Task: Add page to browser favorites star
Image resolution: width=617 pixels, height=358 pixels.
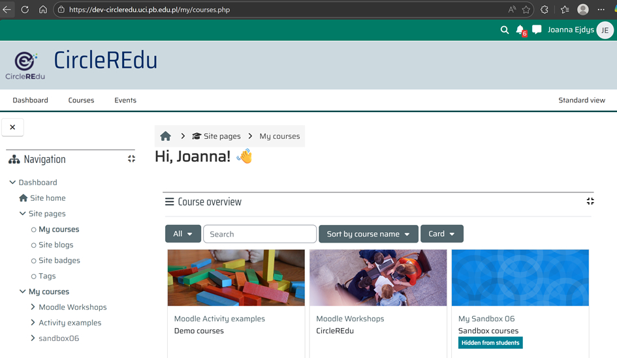Action: coord(526,10)
